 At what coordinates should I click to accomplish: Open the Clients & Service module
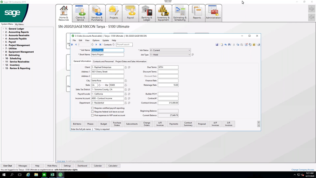click(x=80, y=13)
